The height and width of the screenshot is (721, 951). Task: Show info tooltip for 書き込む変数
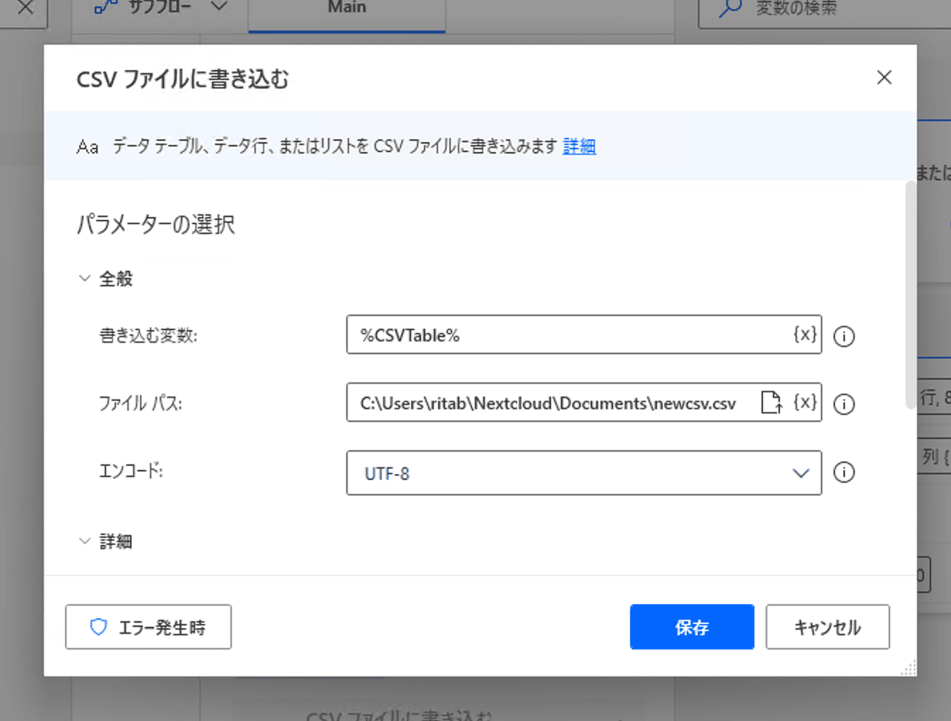click(x=844, y=336)
